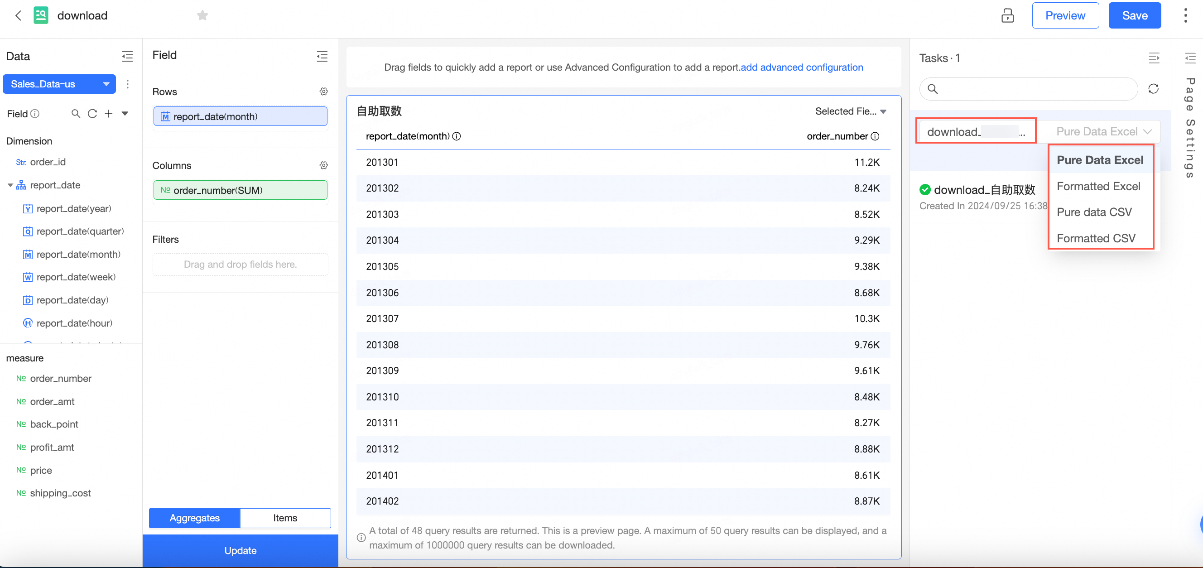
Task: Click the 11.2K value cell
Action: coord(867,162)
